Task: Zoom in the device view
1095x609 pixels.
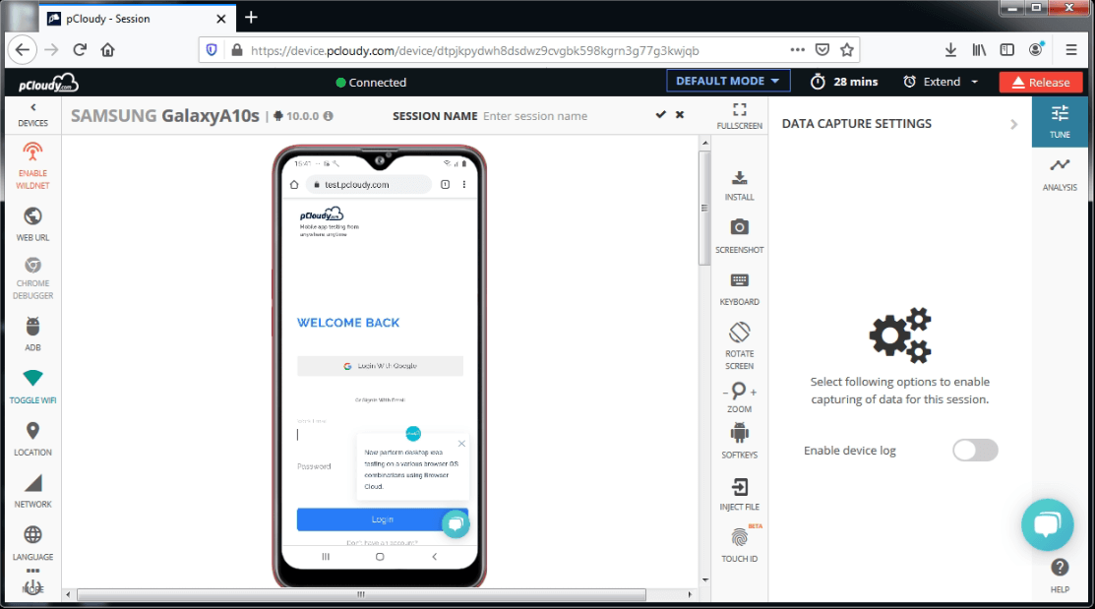Action: click(x=753, y=393)
